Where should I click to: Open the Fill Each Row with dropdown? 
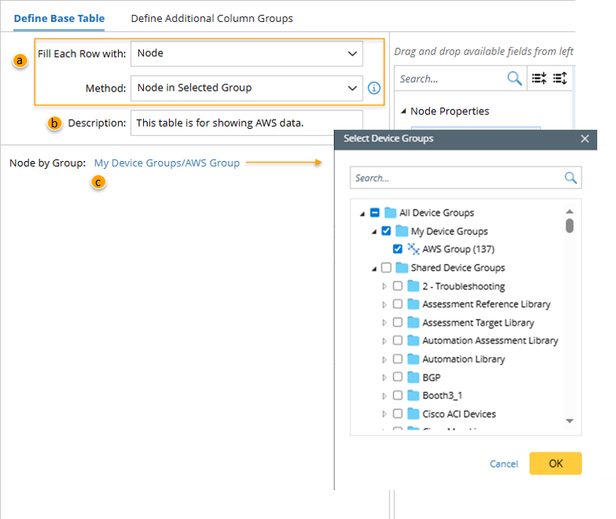coord(246,54)
